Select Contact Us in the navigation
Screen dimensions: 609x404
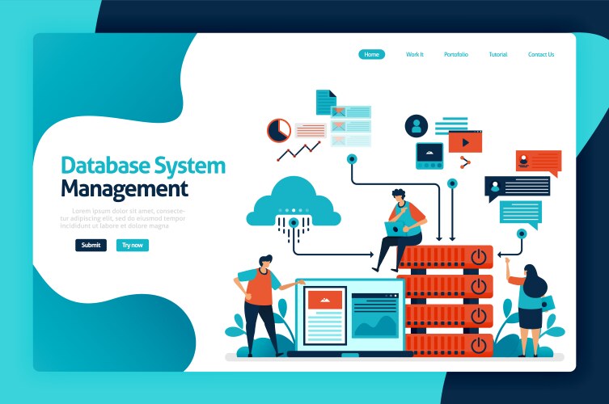(x=541, y=54)
